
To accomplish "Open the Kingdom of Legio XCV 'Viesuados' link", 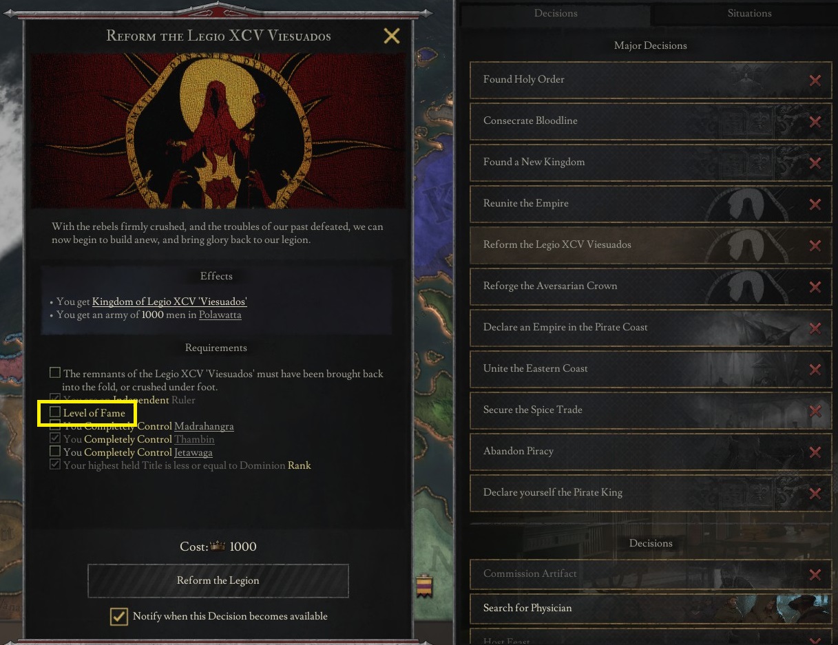I will click(169, 302).
